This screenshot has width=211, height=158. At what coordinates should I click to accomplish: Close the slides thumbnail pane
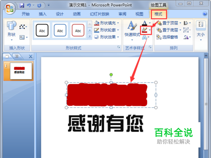tap(30, 56)
